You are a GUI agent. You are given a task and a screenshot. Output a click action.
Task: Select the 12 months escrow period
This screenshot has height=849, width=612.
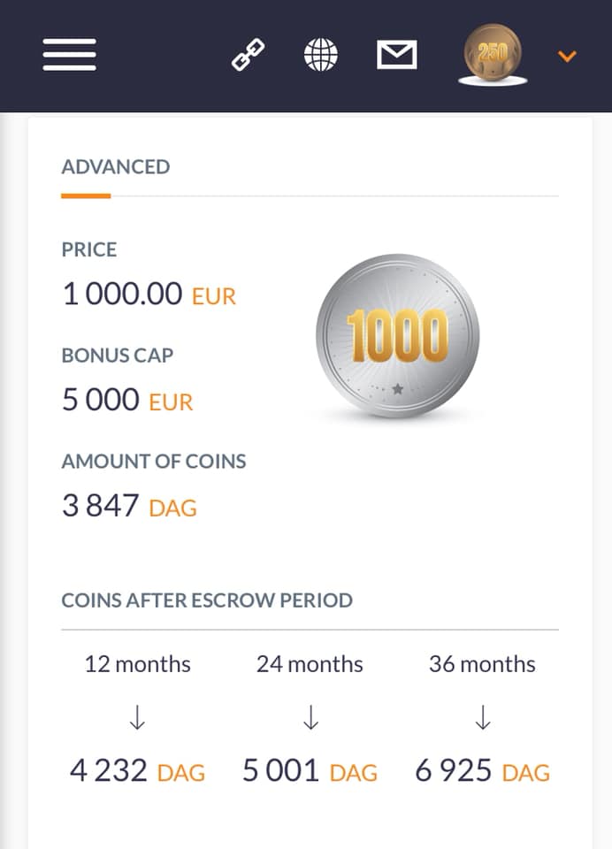click(137, 664)
